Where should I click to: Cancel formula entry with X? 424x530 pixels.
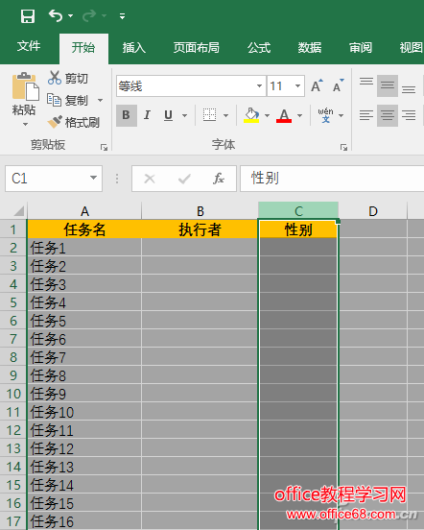[x=150, y=179]
